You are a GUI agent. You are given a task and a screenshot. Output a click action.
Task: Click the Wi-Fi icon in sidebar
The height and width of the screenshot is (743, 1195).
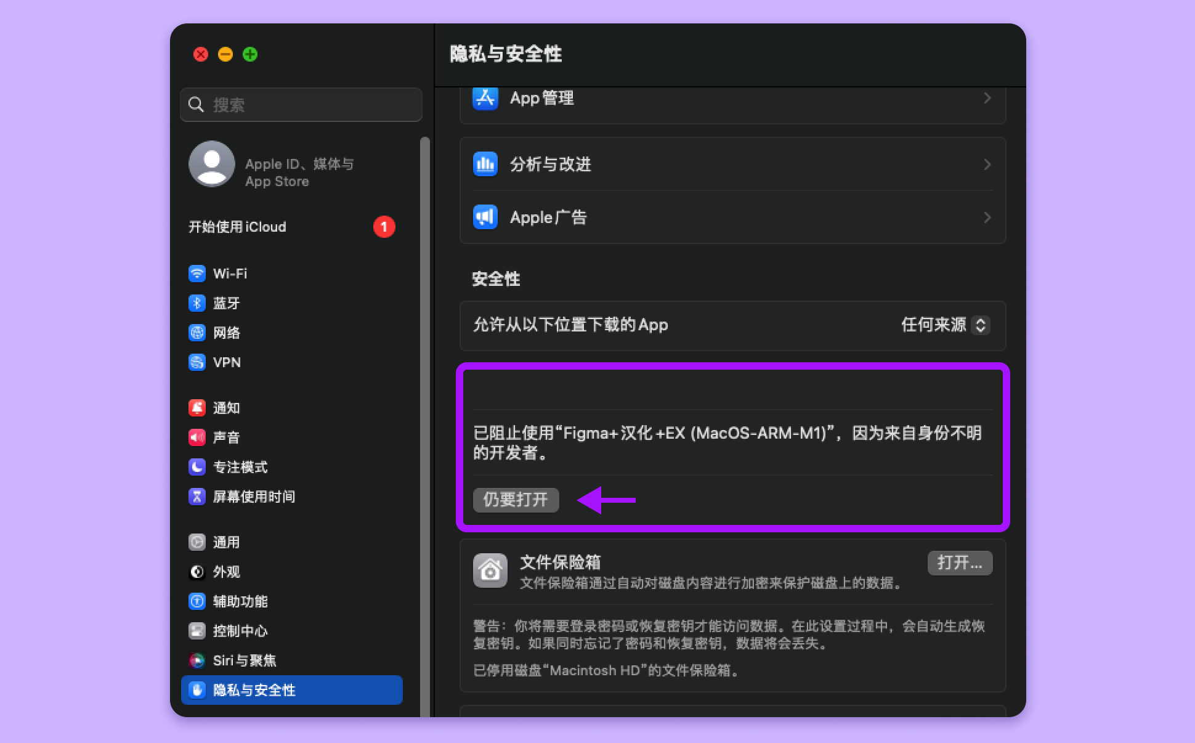pos(196,274)
